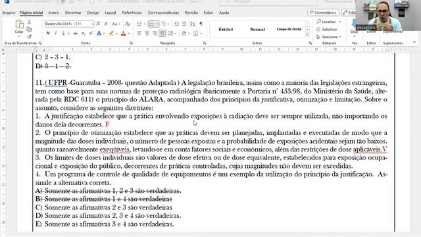Click the Comentários button
This screenshot has width=421, height=237.
323,13
